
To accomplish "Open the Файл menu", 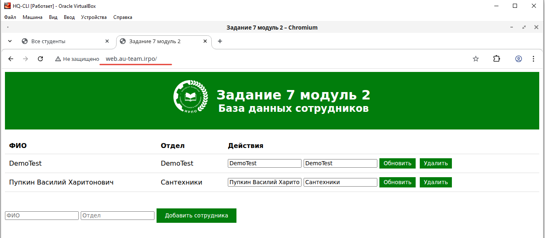I will coord(10,17).
